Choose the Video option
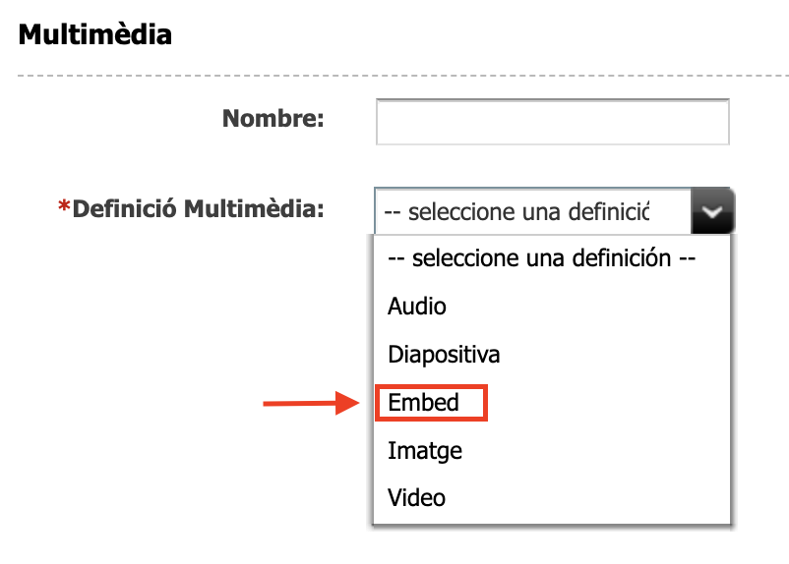Image resolution: width=789 pixels, height=564 pixels. coord(417,497)
